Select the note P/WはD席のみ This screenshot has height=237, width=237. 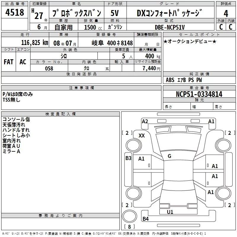coord(18,94)
